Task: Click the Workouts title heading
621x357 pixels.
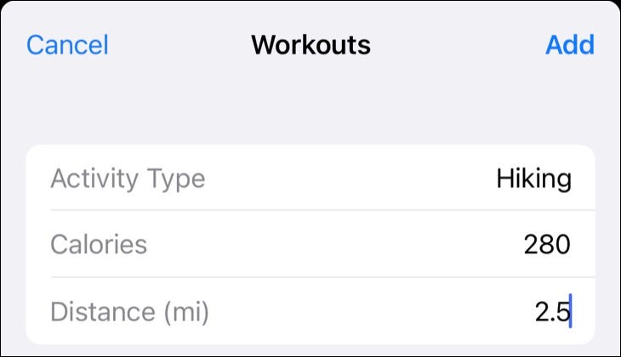Action: (310, 44)
